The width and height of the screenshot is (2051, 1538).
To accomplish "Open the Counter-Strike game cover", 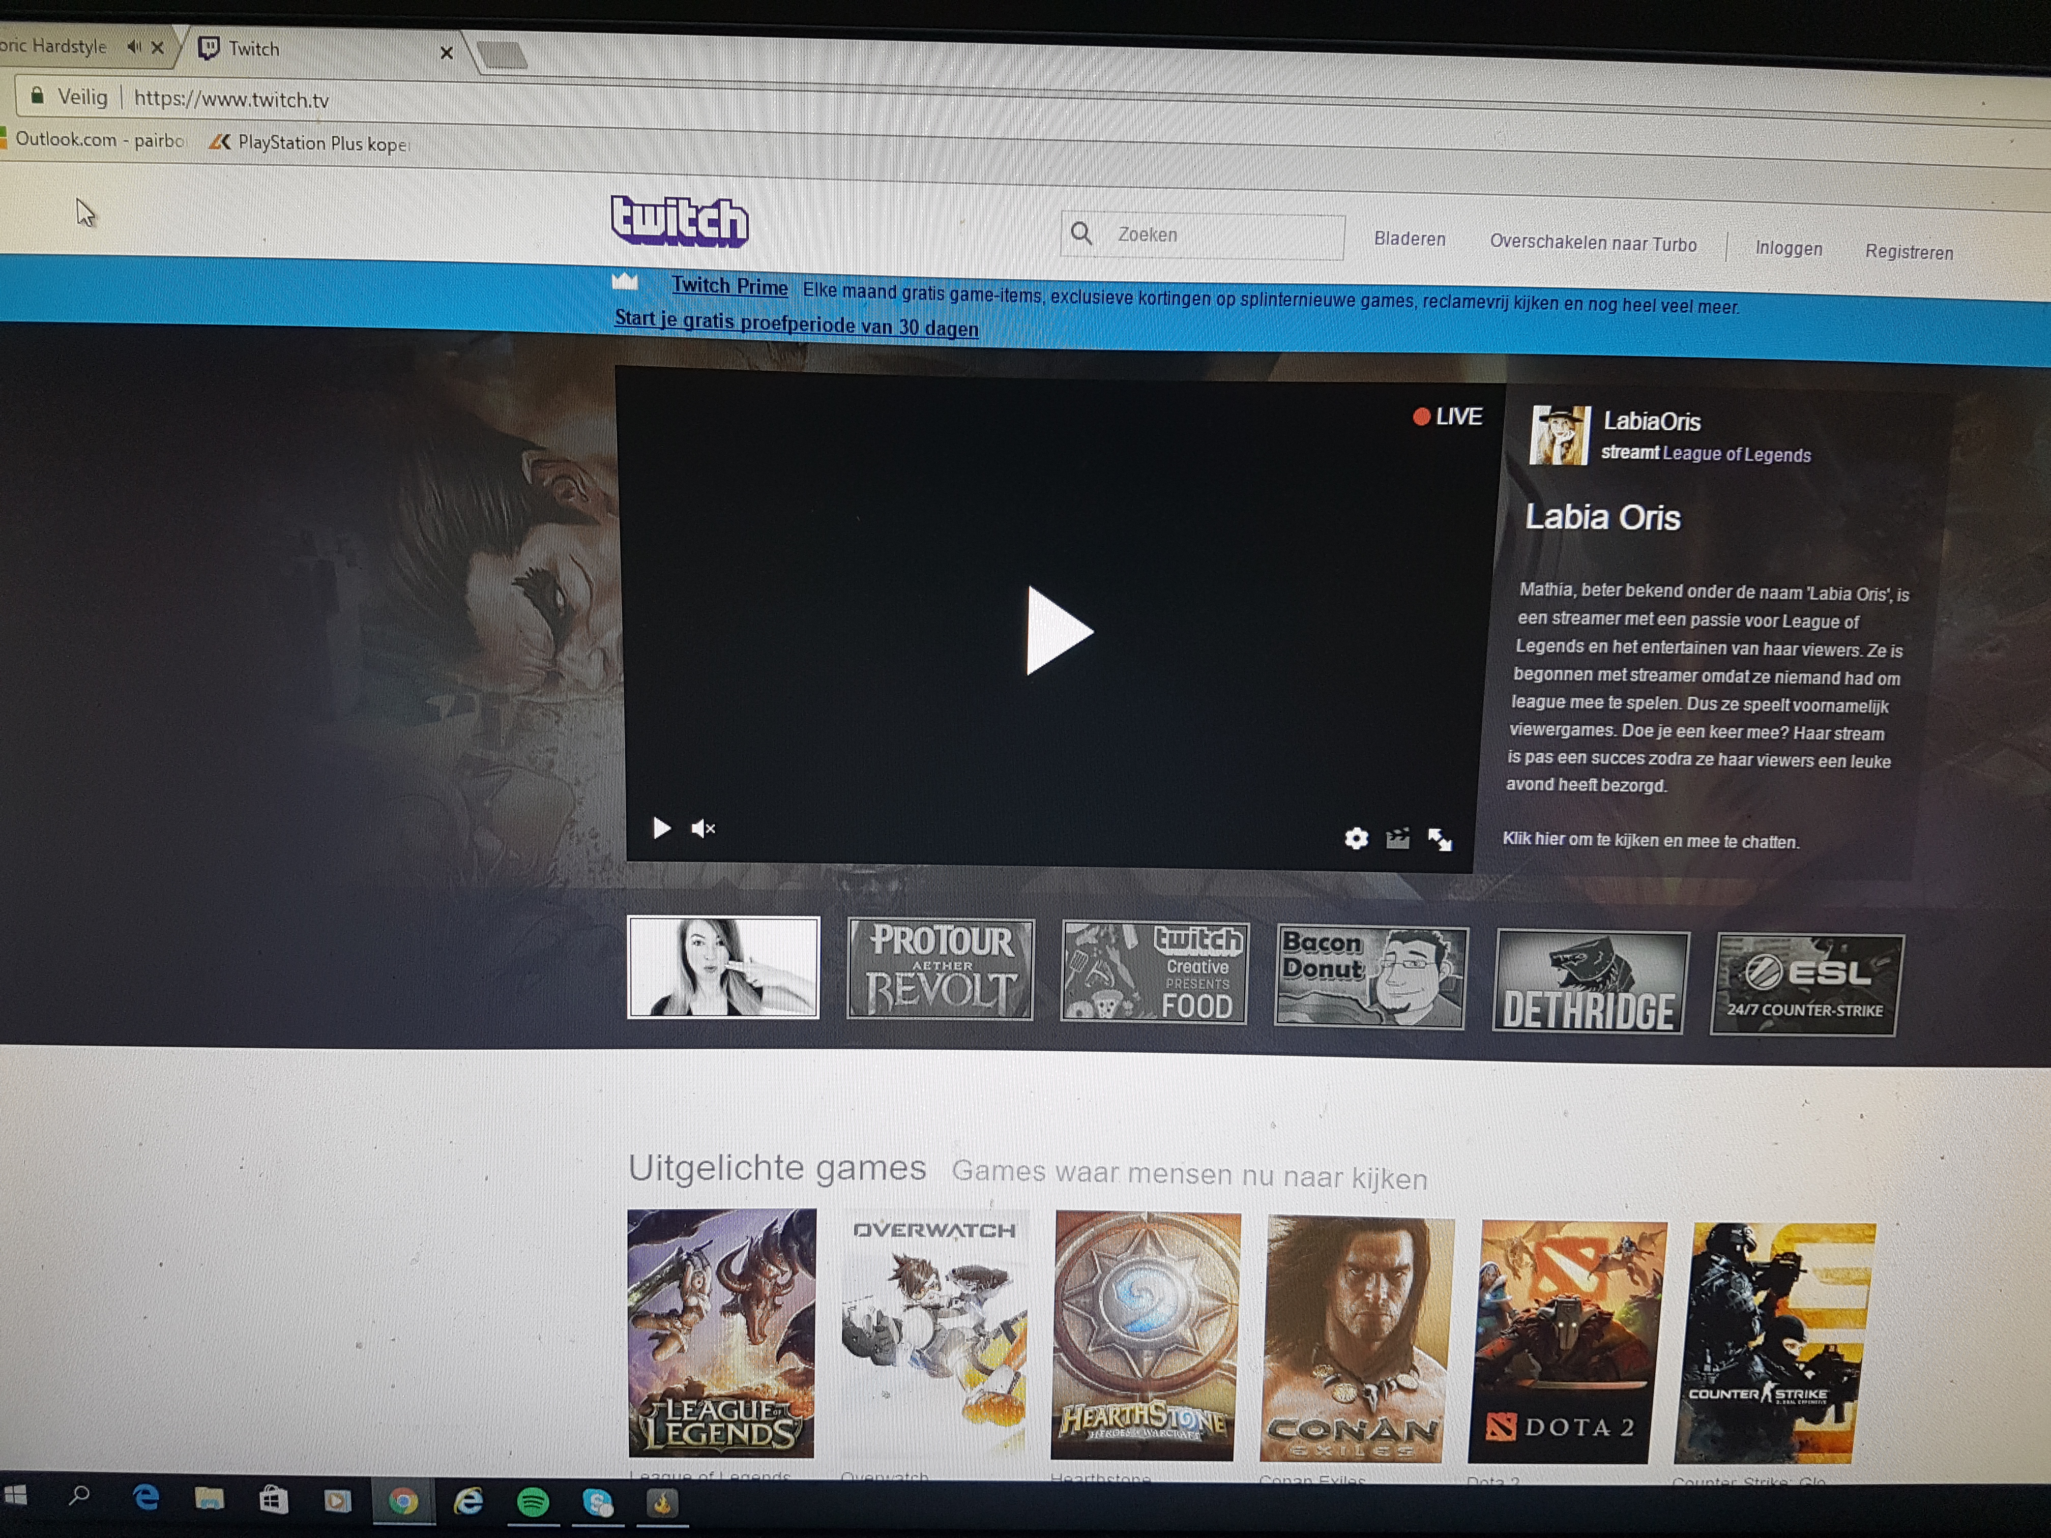I will point(1776,1344).
